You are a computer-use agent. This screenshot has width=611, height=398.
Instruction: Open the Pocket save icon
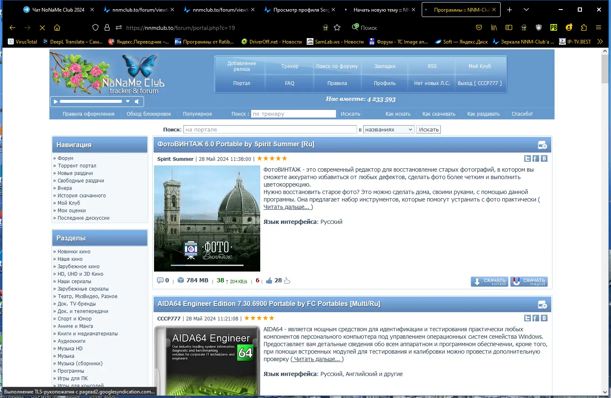tap(479, 27)
